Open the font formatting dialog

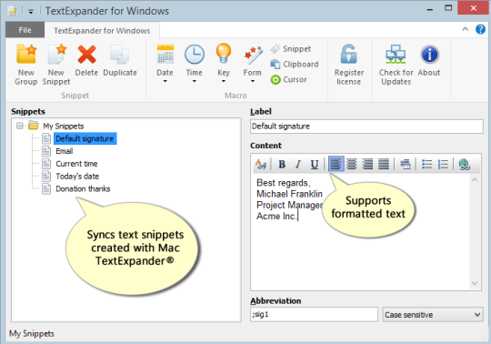coord(261,164)
